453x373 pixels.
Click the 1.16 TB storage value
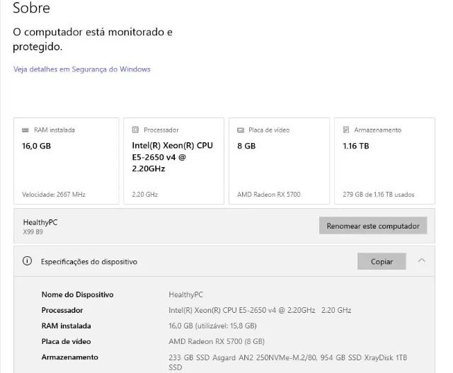(357, 146)
